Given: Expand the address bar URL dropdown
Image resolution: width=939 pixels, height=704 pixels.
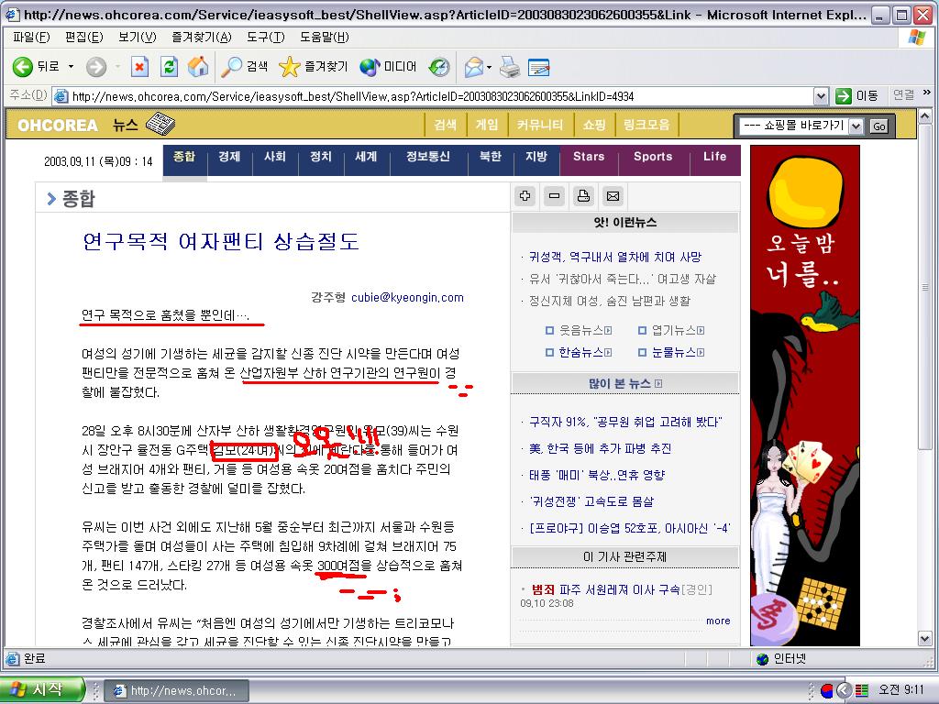Looking at the screenshot, I should coord(821,95).
